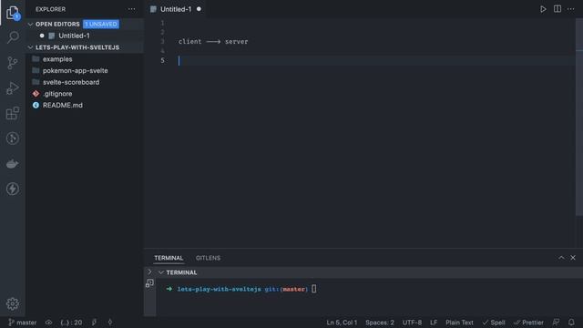Open the Manage settings gear
The height and width of the screenshot is (328, 583).
[x=13, y=303]
